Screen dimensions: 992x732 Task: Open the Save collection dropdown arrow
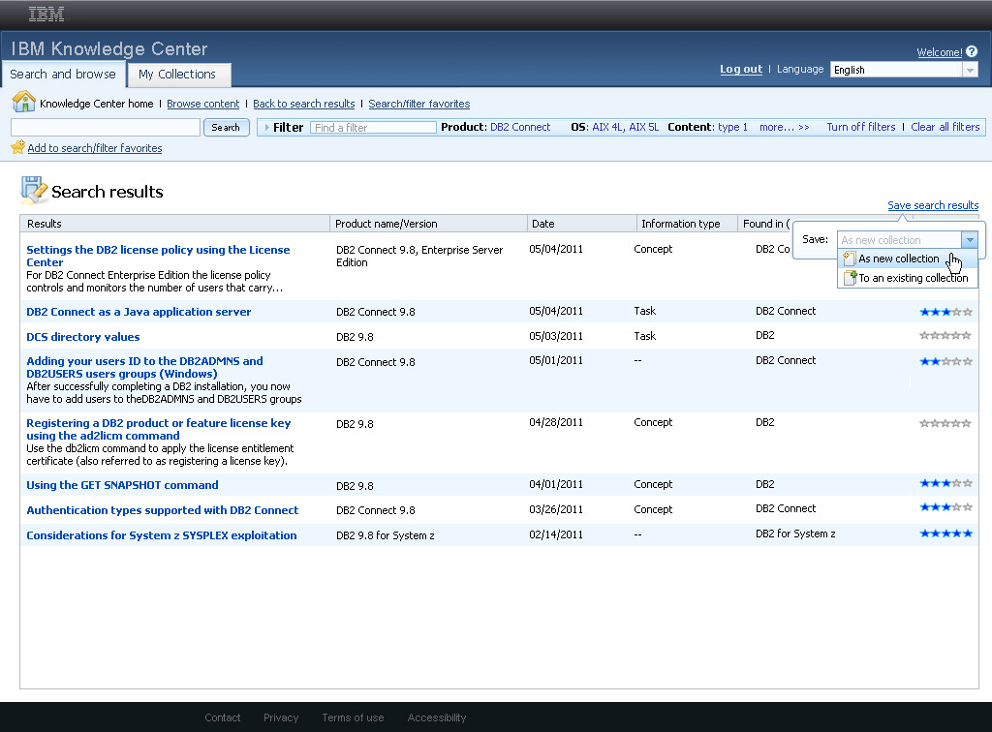coord(969,240)
